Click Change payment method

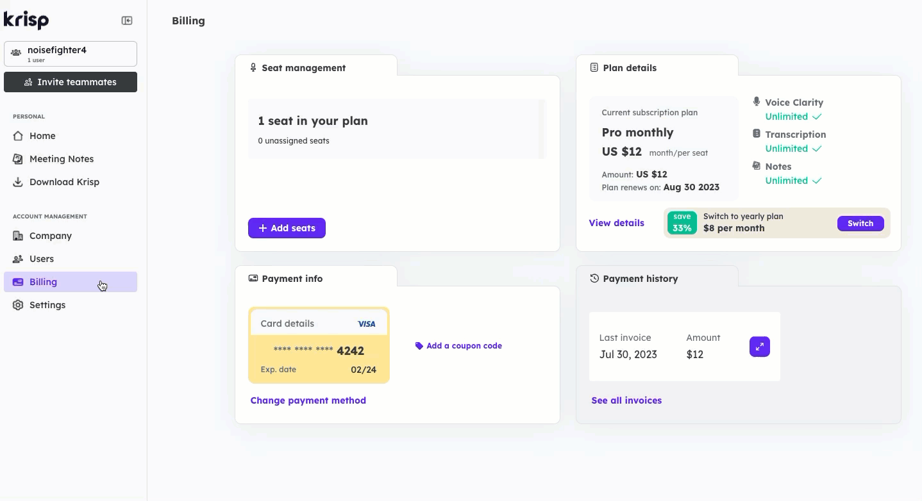(x=308, y=400)
